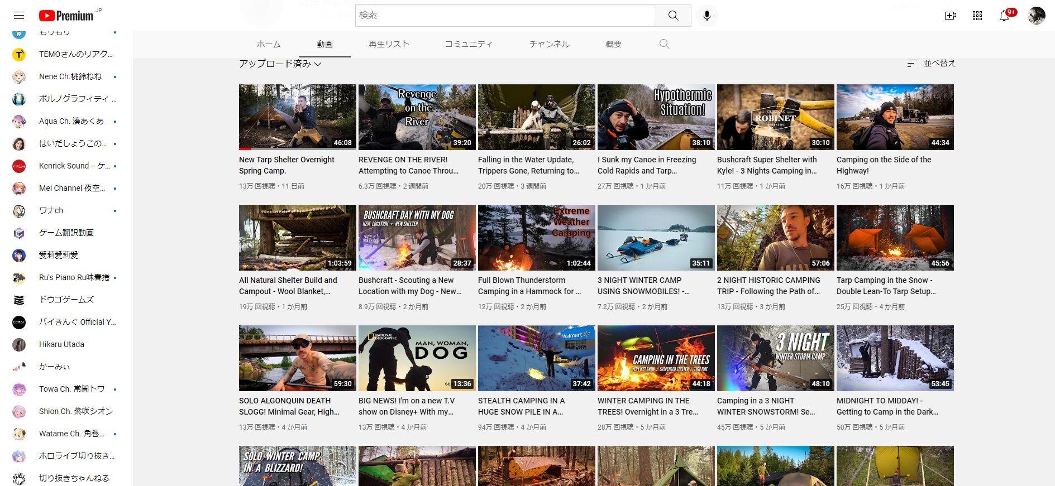This screenshot has height=486, width=1055.
Task: Open title "Bushcraft Super Shelter with Kyle"
Action: (x=767, y=165)
